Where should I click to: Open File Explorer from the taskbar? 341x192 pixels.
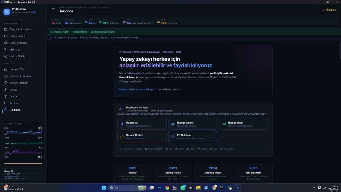pyautogui.click(x=198, y=188)
